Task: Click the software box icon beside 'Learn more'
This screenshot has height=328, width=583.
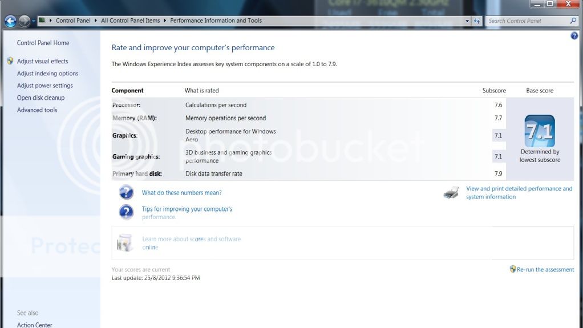Action: pyautogui.click(x=124, y=243)
